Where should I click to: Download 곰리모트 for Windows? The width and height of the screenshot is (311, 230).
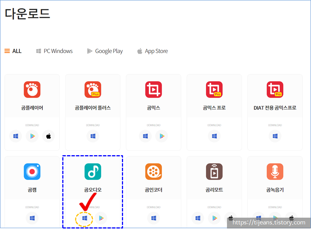[198, 218]
